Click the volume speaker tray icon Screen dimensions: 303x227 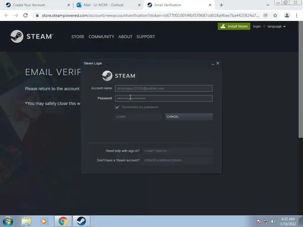pos(273,221)
